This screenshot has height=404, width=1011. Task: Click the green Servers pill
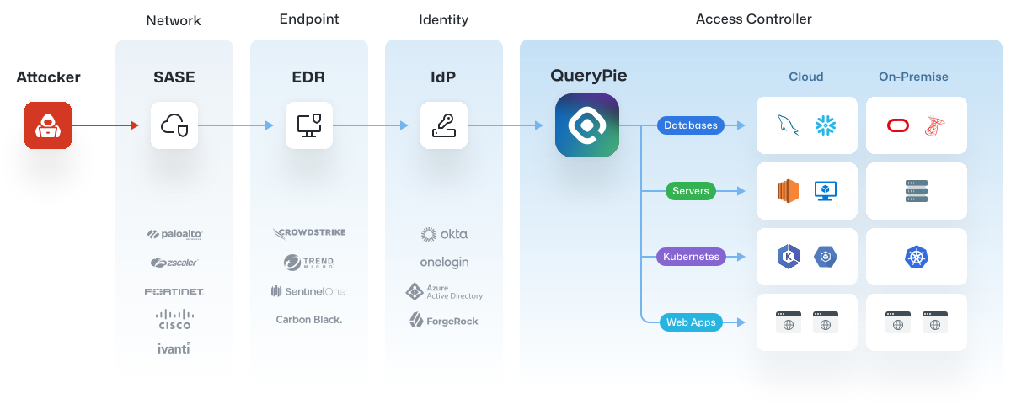tap(691, 191)
